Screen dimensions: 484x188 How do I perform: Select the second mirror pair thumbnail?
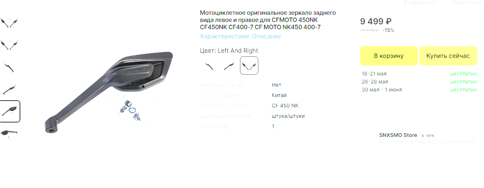[x=10, y=45]
